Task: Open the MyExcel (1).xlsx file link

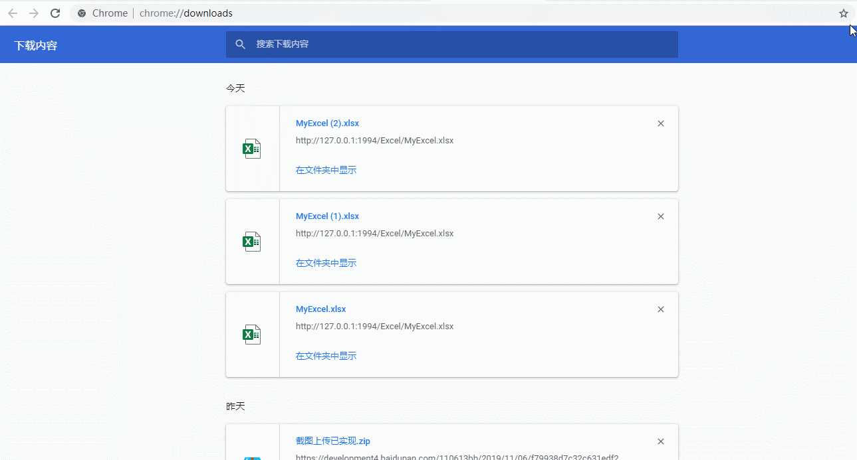Action: tap(327, 216)
